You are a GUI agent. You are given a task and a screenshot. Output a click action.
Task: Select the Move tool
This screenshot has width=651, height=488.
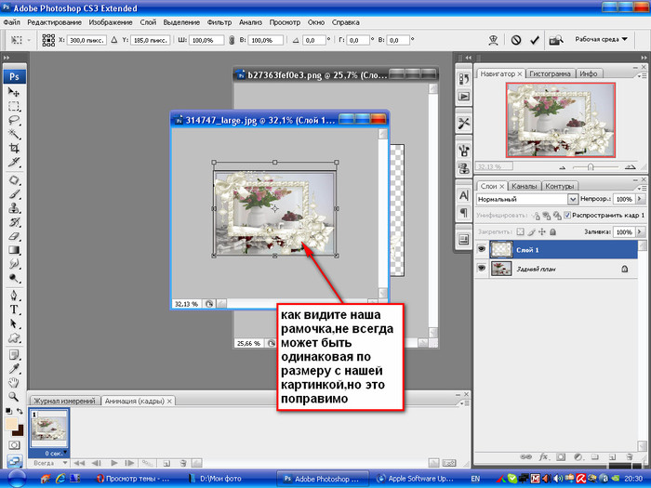[14, 92]
